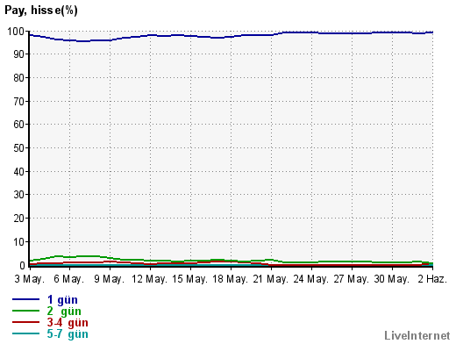Click the Pay, hisse(%) chart title
Viewport: 456px width, 344px height.
(41, 11)
